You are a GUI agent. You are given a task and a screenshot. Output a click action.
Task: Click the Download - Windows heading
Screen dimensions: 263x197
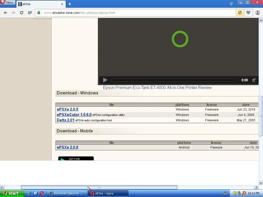[78, 93]
